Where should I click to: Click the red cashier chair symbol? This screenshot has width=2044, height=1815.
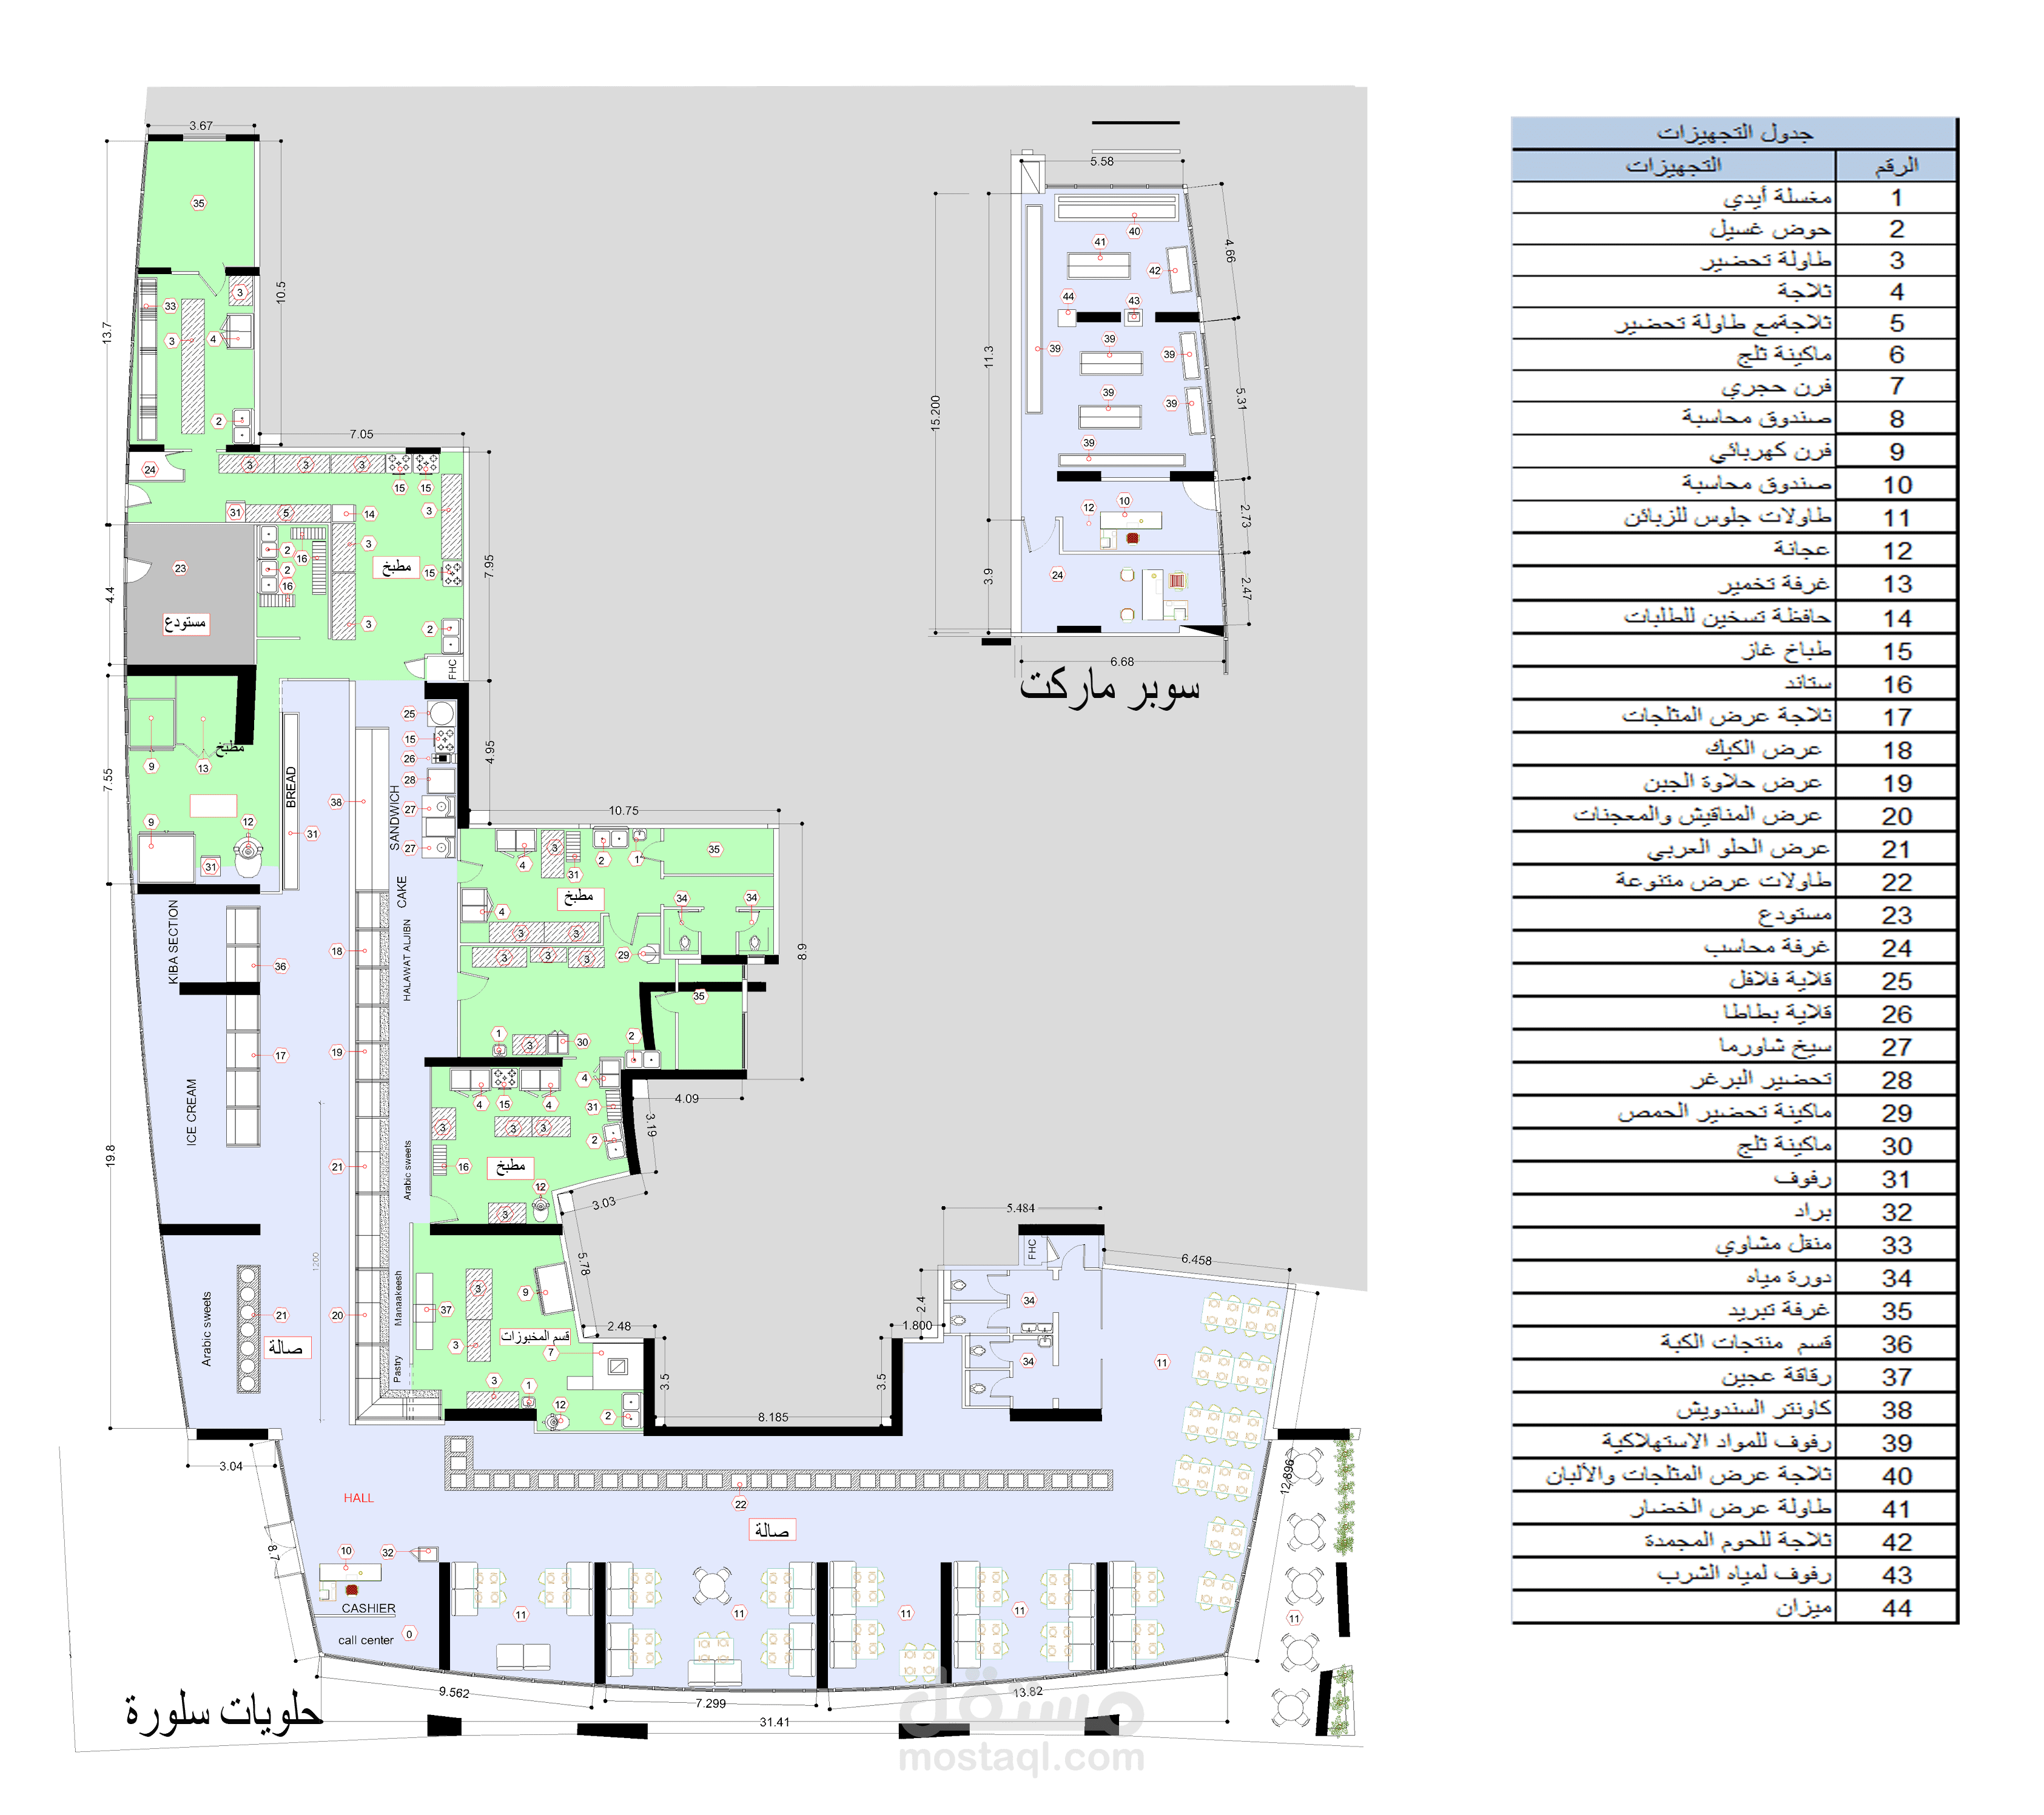pos(351,1589)
